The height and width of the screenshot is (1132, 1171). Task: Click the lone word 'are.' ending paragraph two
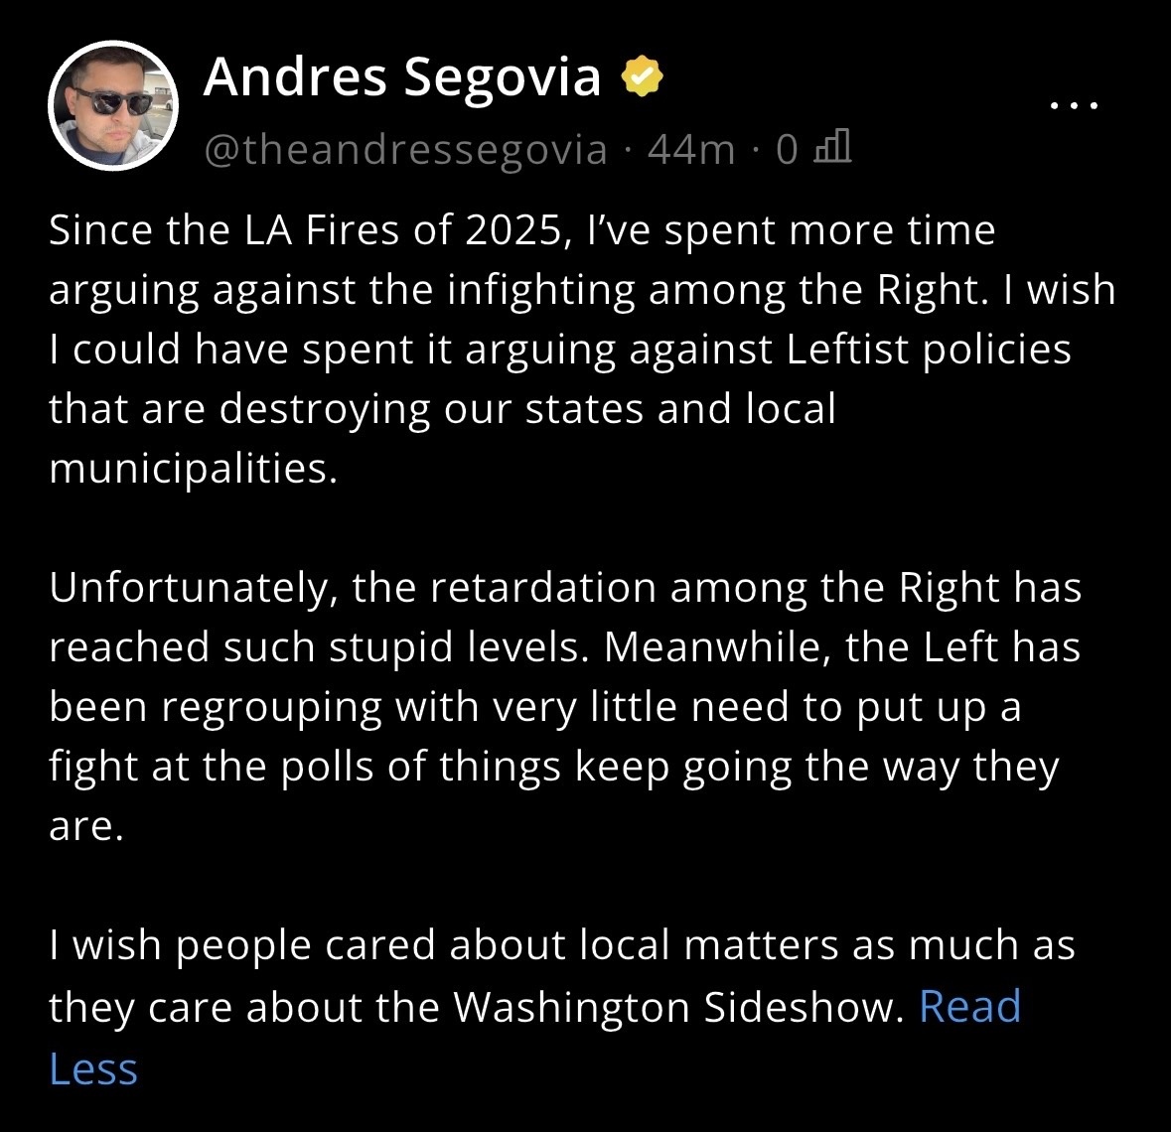[x=86, y=826]
